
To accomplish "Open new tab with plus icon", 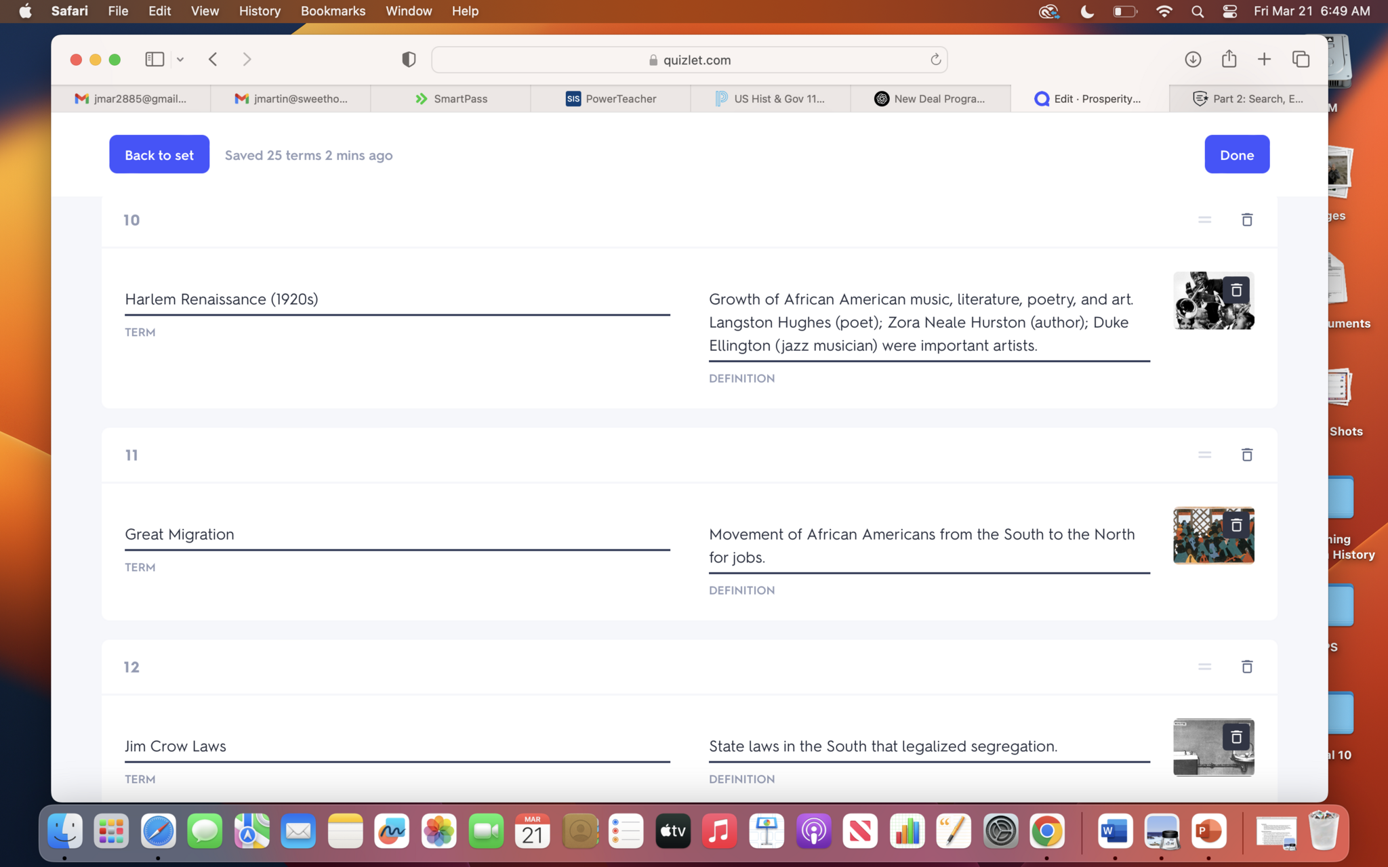I will pyautogui.click(x=1264, y=60).
